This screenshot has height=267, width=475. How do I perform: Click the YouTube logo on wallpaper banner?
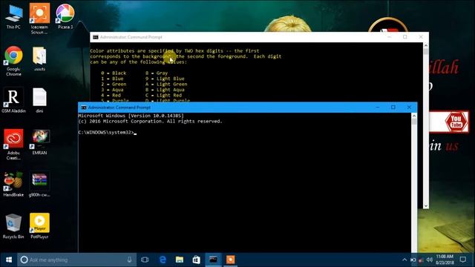click(456, 122)
